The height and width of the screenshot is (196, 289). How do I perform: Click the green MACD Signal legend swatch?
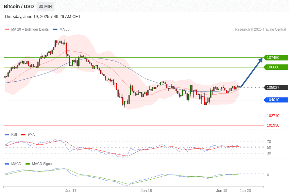tap(28, 164)
